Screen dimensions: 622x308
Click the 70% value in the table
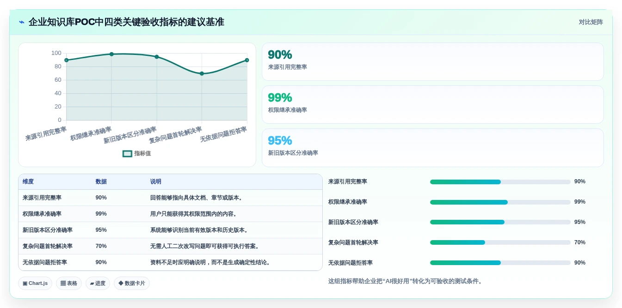tap(101, 246)
